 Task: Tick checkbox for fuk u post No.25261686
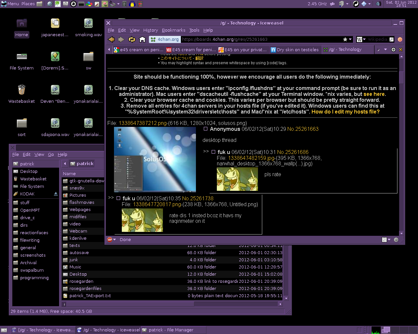click(213, 152)
